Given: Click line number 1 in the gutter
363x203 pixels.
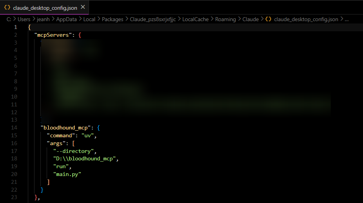Looking at the screenshot, I should (x=16, y=27).
